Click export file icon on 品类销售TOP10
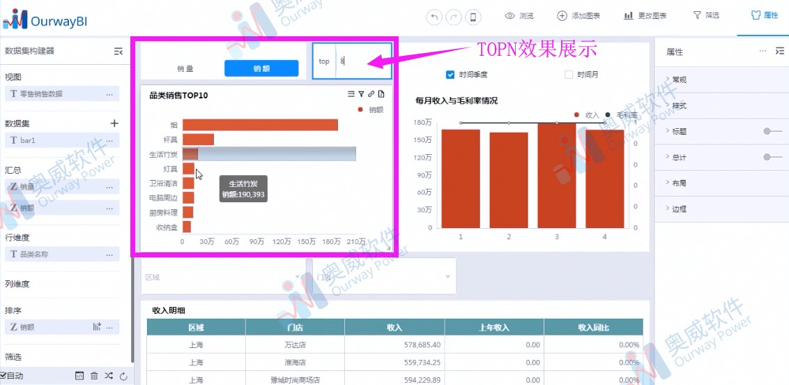Viewport: 789px width, 385px height. [381, 94]
